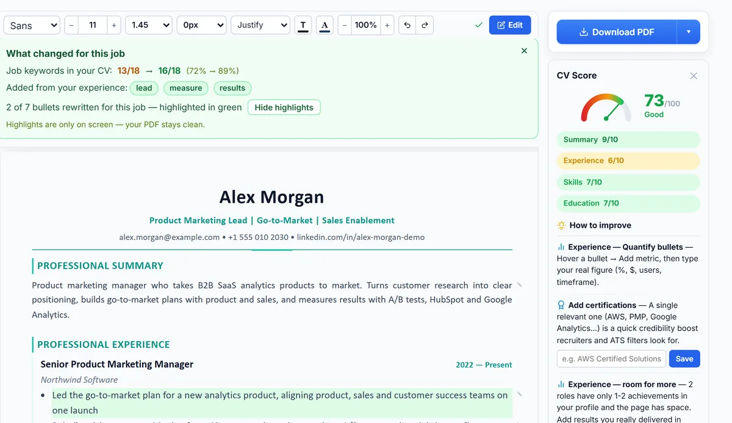Click the font size value 11

(93, 25)
